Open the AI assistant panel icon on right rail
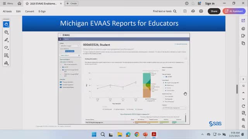 coord(243,20)
